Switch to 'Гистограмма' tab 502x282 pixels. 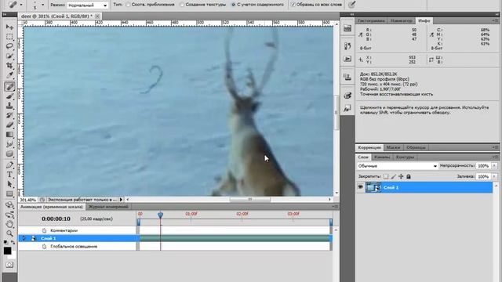coord(371,20)
